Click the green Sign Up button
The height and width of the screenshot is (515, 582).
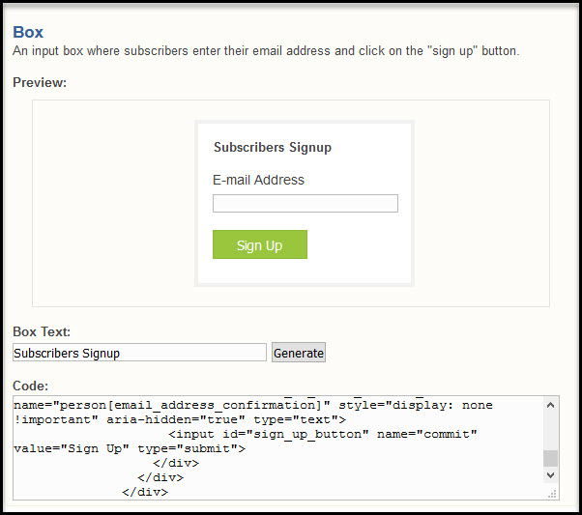[x=260, y=244]
